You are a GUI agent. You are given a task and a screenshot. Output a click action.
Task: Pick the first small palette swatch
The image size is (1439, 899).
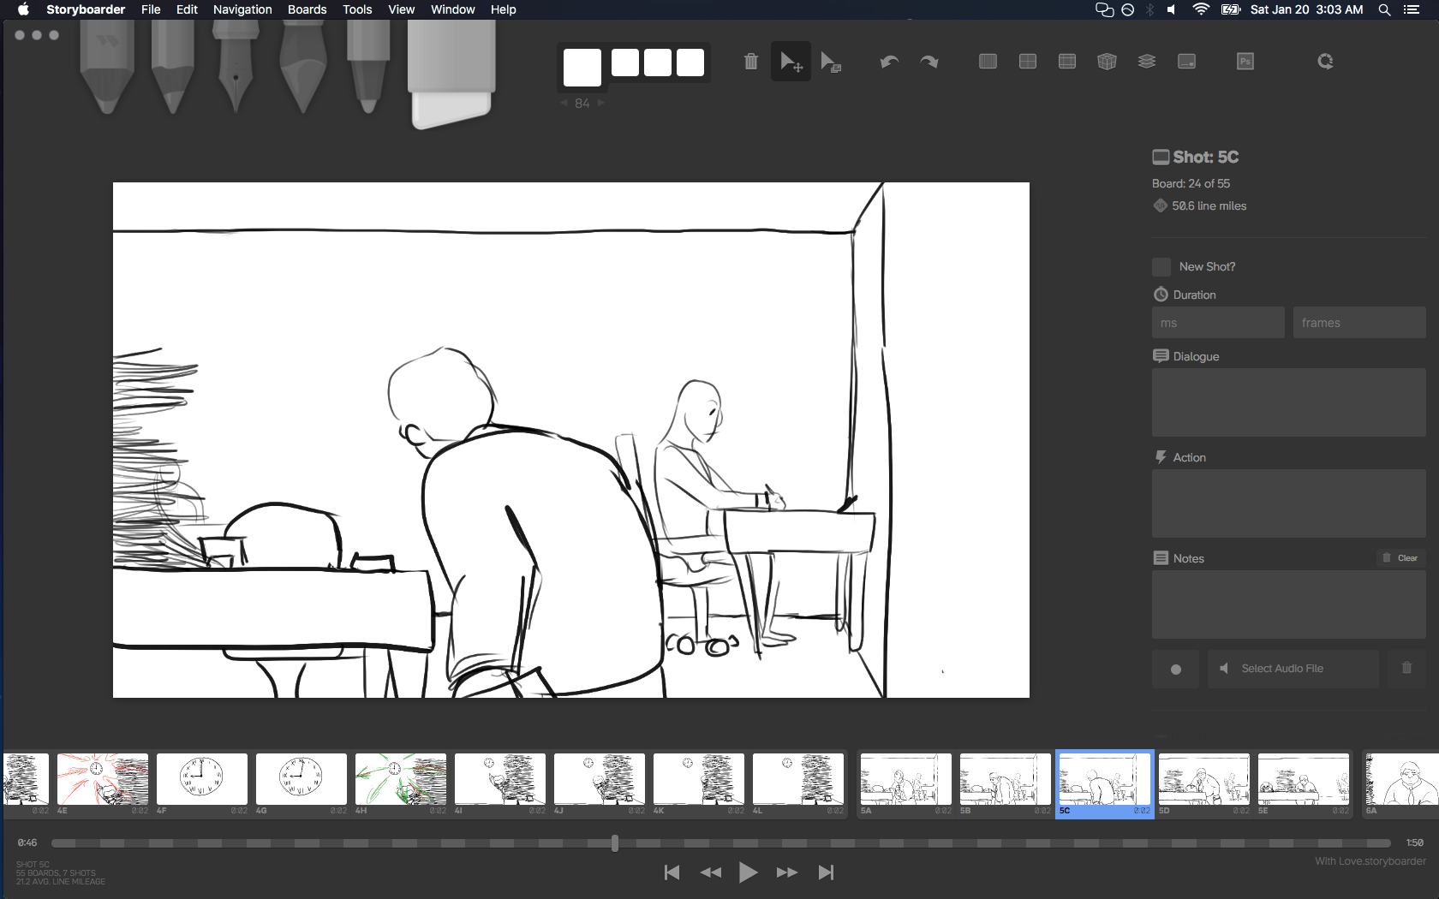point(625,63)
